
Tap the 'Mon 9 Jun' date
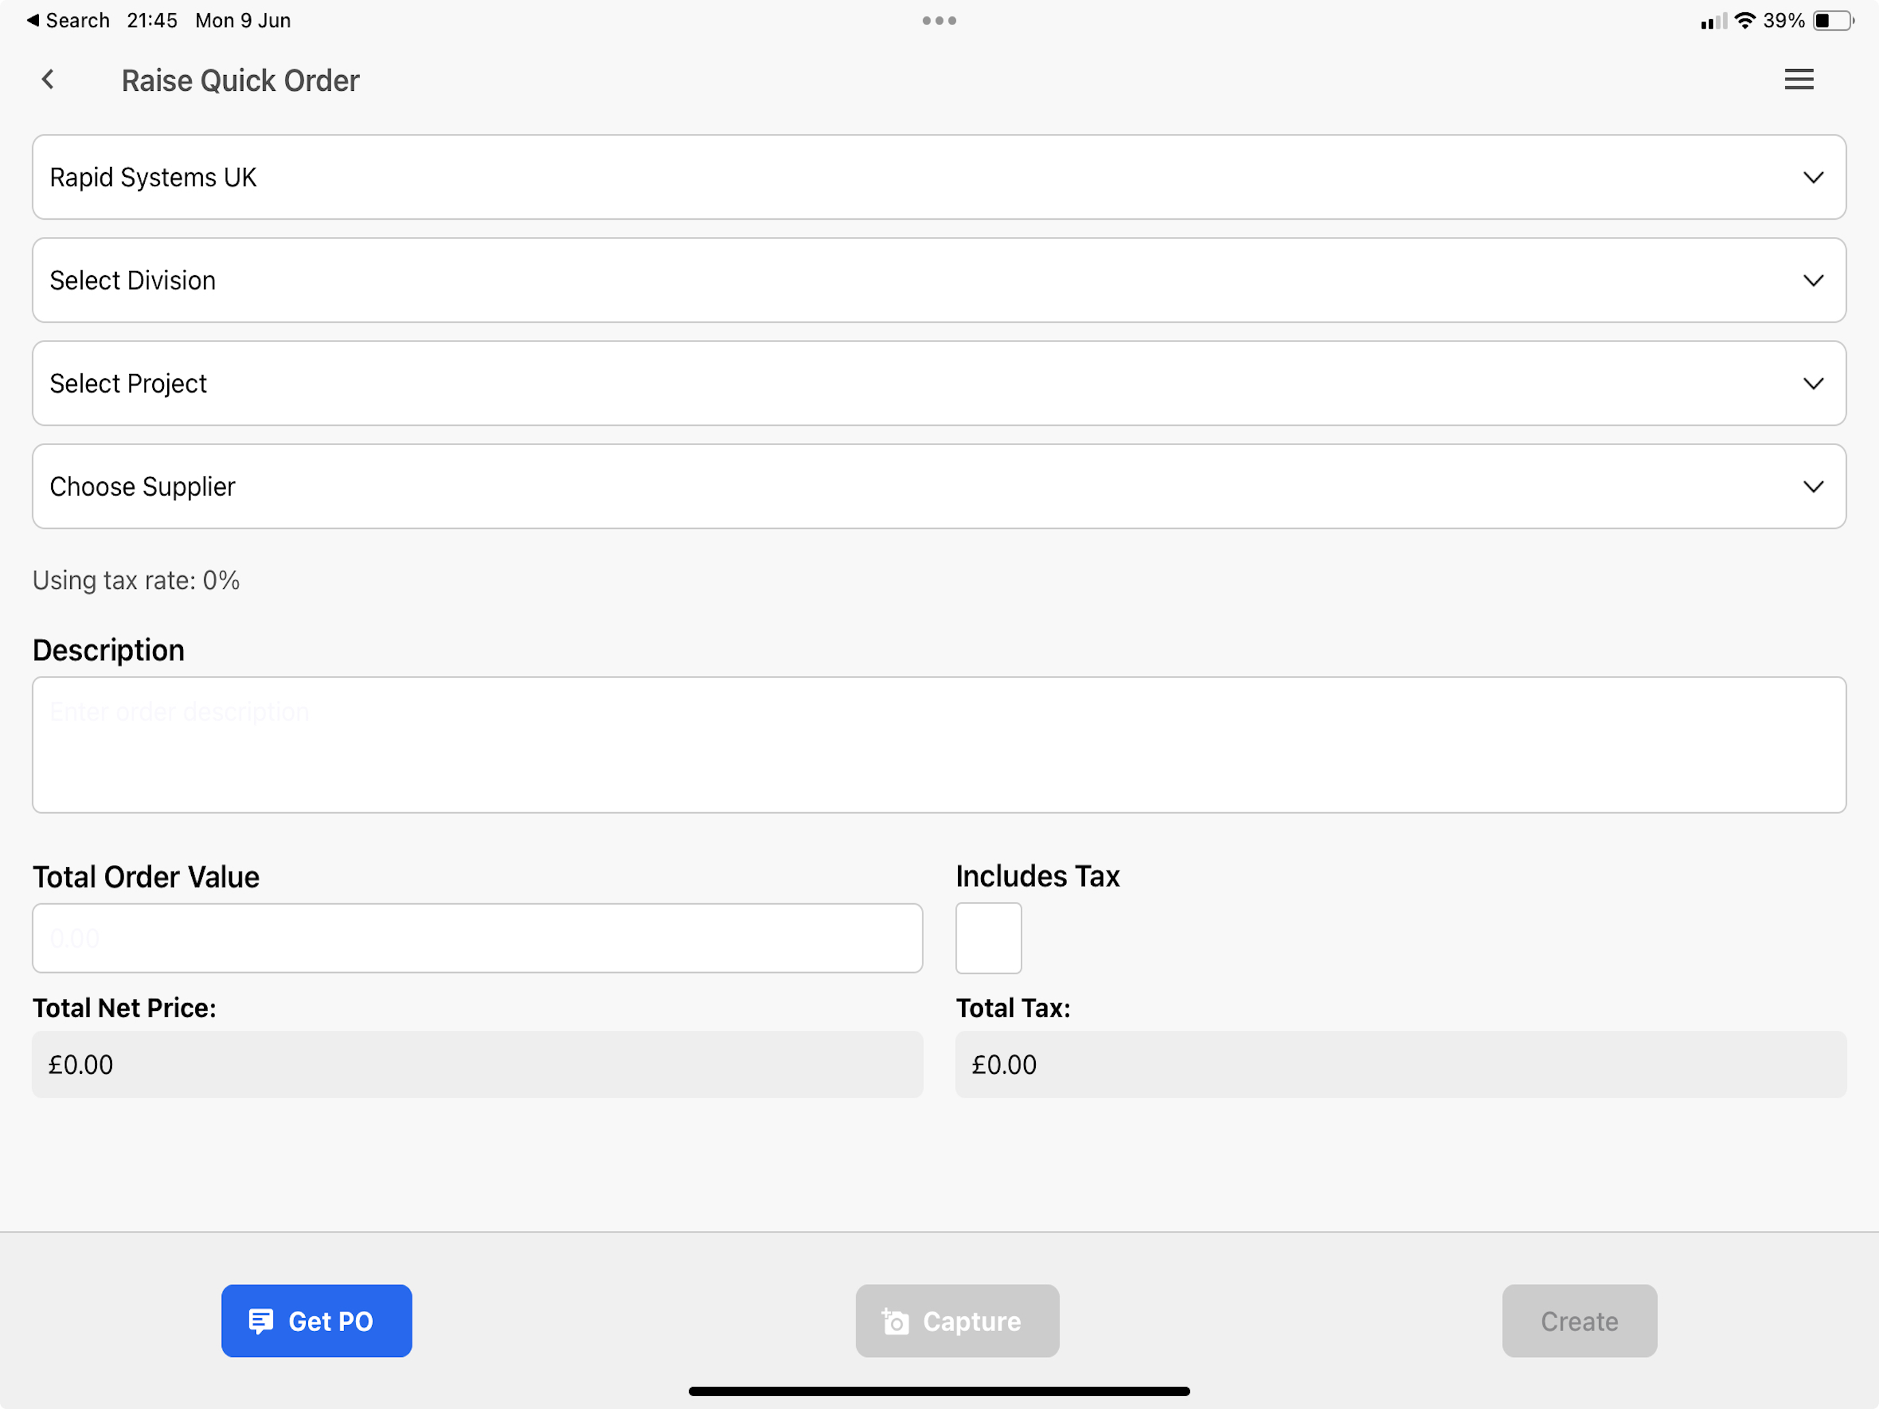pos(243,20)
